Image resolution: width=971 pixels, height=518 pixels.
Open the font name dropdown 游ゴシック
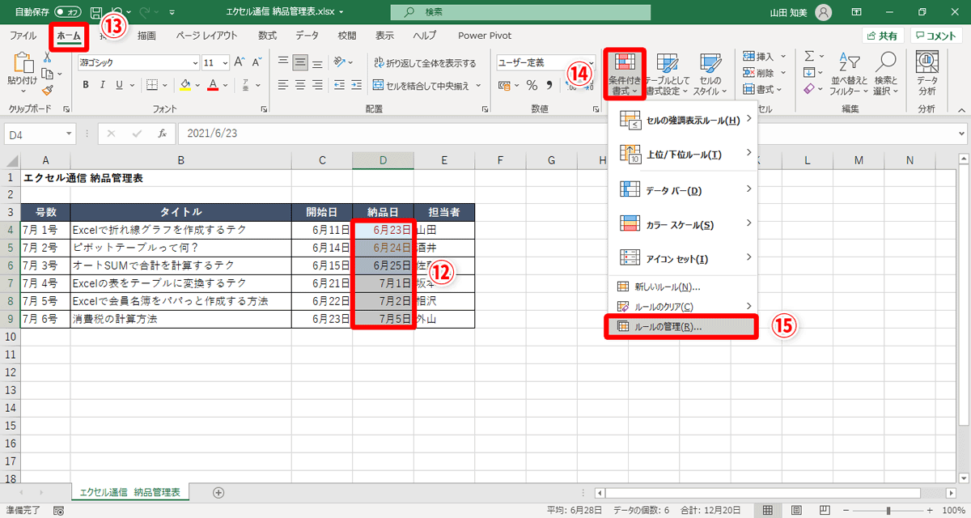click(194, 62)
